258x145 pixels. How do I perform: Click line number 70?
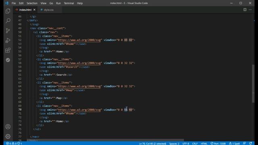(20, 110)
